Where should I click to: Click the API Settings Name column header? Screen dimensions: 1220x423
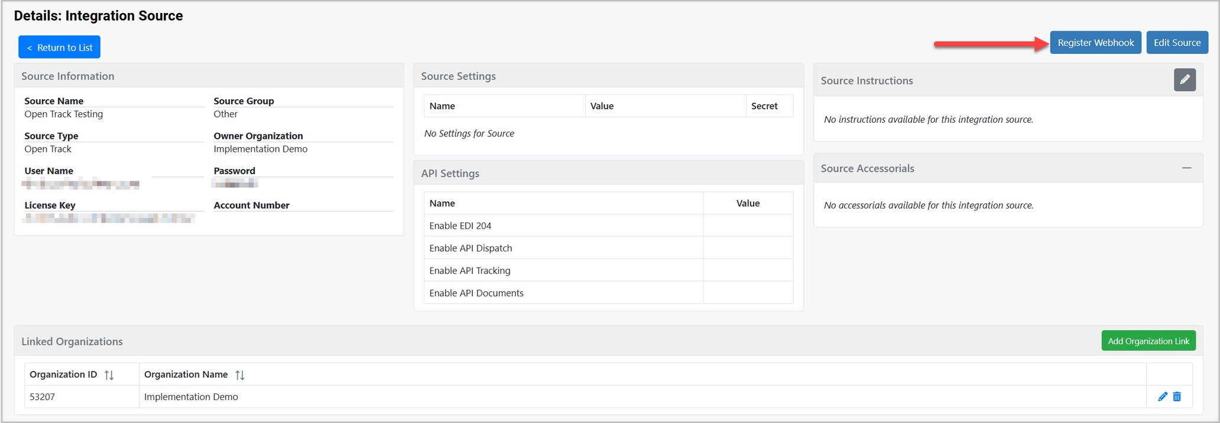[x=563, y=203]
